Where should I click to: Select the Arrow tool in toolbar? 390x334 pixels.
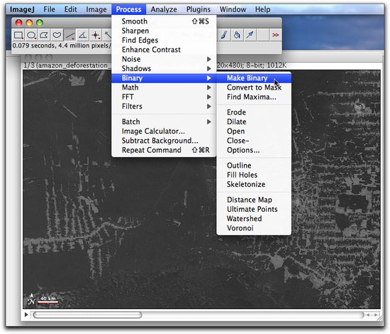tap(250, 35)
